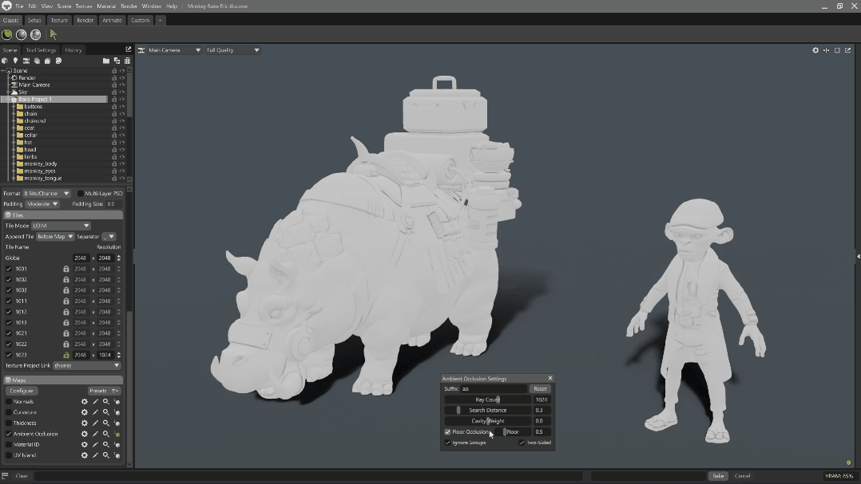Disable the Ambient Occlusion map checkbox

click(x=9, y=434)
